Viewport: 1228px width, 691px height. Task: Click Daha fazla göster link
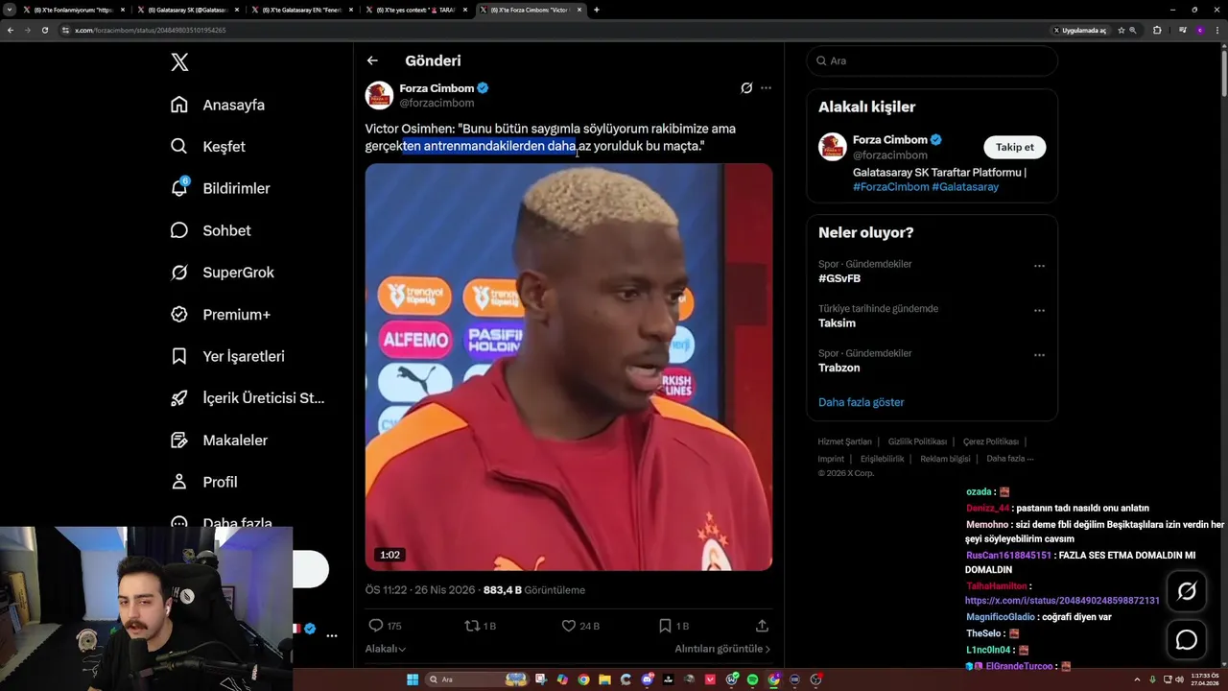(861, 402)
